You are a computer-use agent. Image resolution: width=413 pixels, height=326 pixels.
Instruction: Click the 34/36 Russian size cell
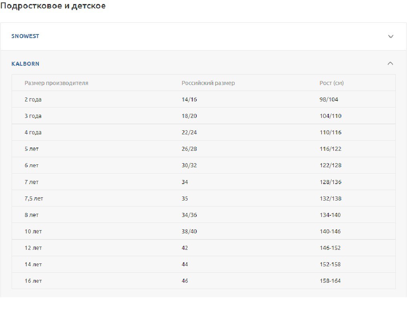click(x=189, y=215)
